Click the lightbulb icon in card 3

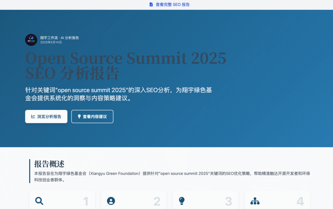coord(181,201)
